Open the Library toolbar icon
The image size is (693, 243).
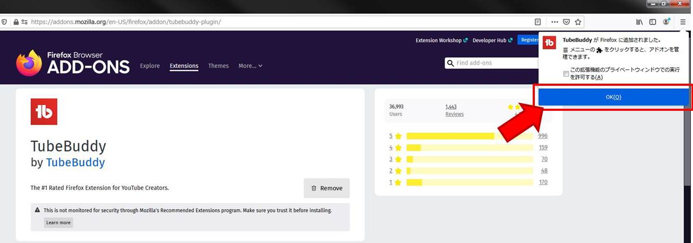(x=639, y=22)
